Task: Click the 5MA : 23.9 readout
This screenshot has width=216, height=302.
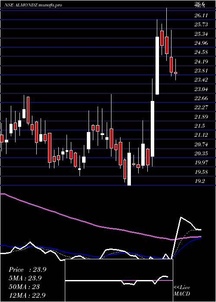Action: (x=25, y=278)
